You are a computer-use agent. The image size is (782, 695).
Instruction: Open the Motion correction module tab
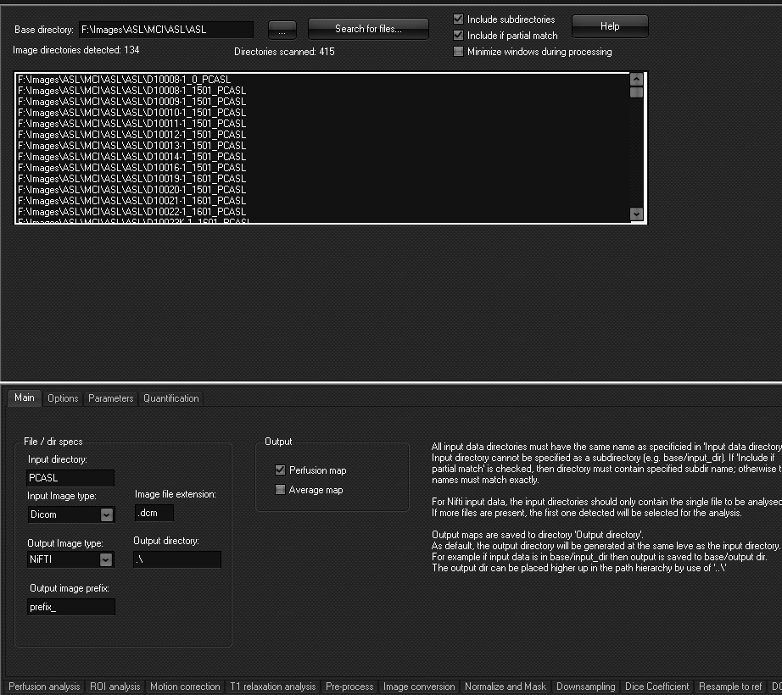186,687
